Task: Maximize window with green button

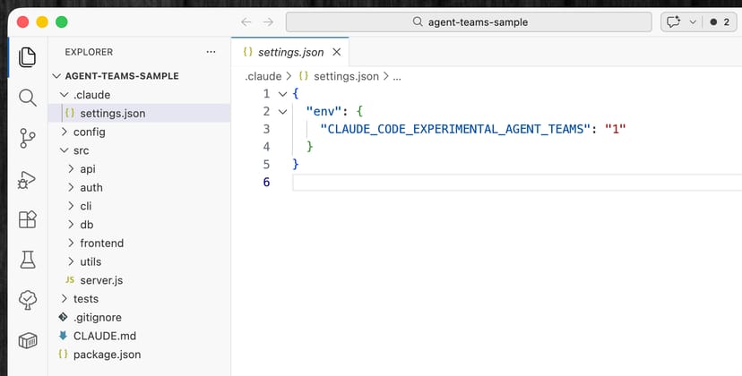Action: 62,21
